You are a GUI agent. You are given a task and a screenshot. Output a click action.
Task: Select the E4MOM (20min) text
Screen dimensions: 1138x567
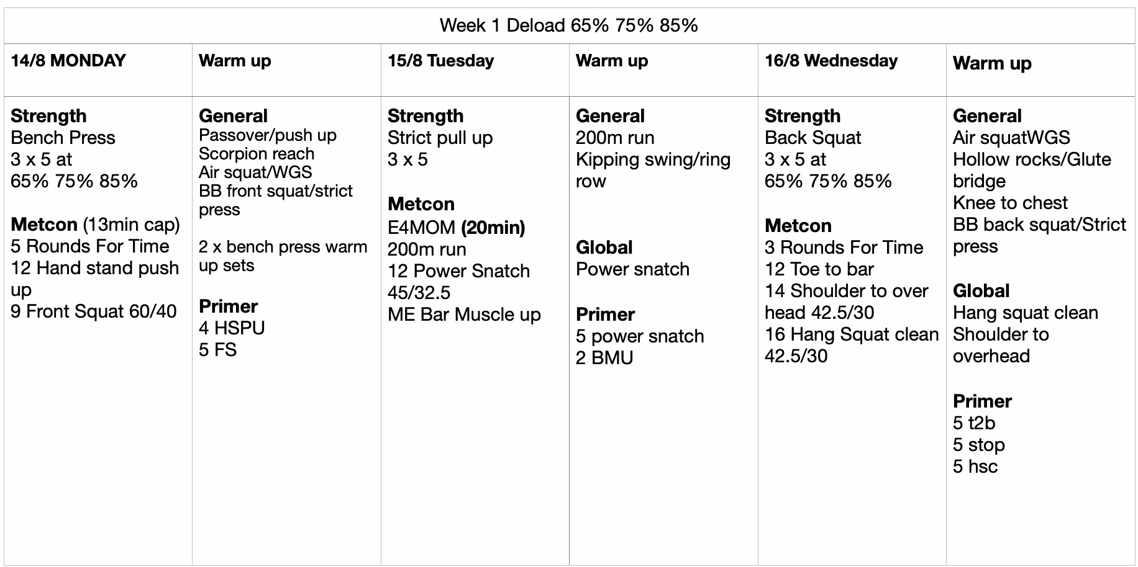[456, 228]
